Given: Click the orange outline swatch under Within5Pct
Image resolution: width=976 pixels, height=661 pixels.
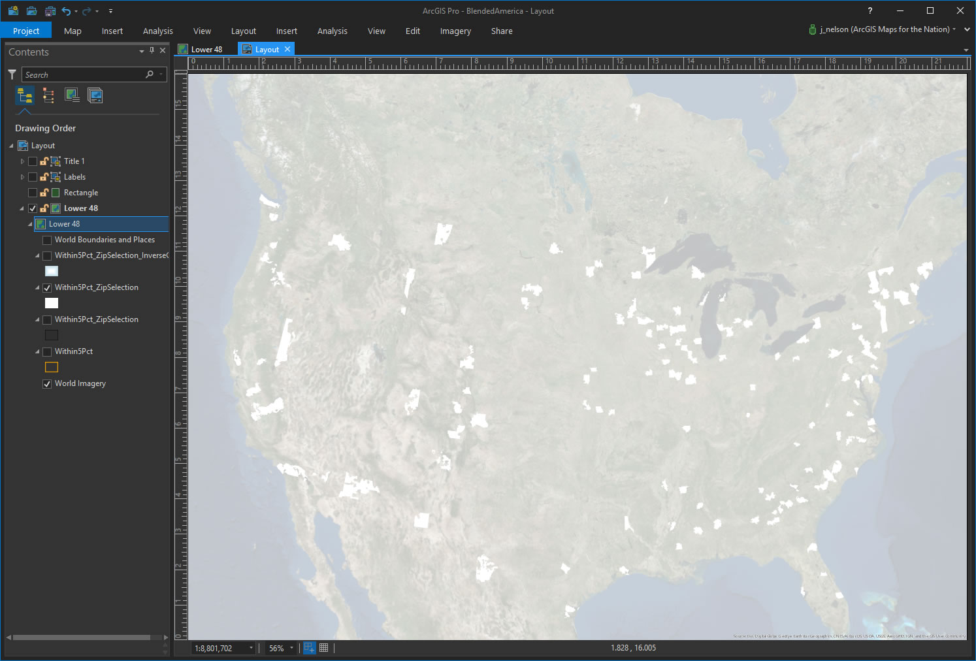Looking at the screenshot, I should (x=52, y=367).
